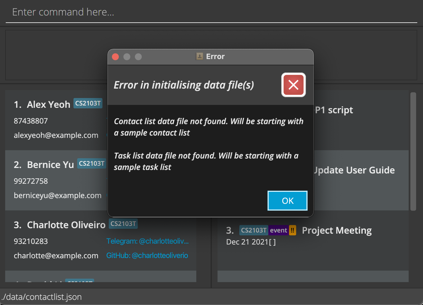Image resolution: width=423 pixels, height=305 pixels.
Task: Click the CS2103T tag next to Bernice Yu
Action: (x=92, y=163)
